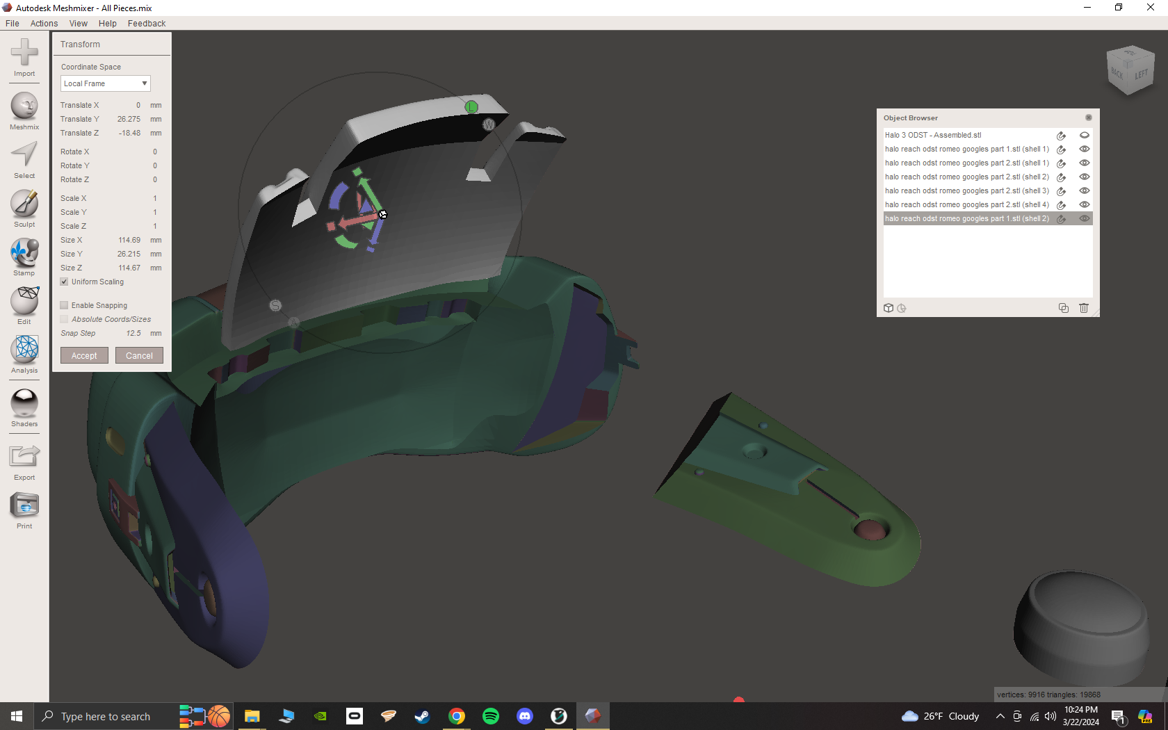This screenshot has height=730, width=1168.
Task: Click the Translate Z value field
Action: [128, 133]
